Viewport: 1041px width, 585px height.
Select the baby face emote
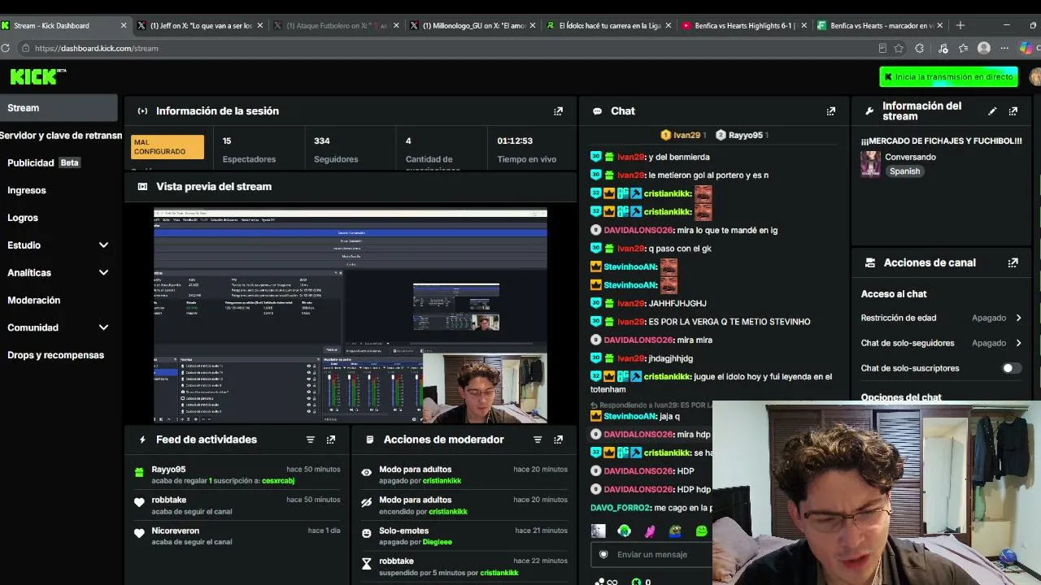599,531
